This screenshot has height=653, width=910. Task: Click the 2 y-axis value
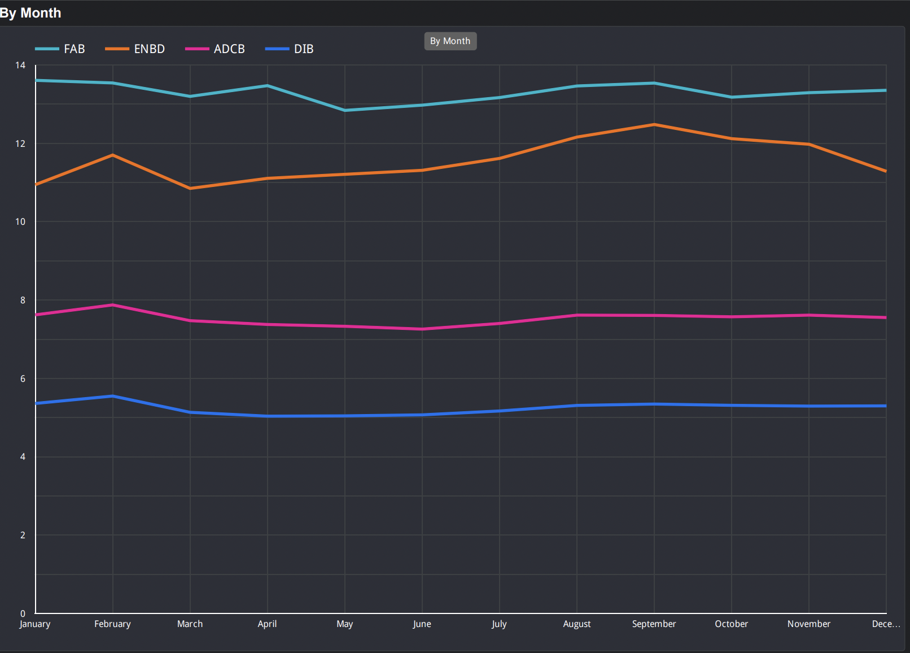tap(23, 536)
